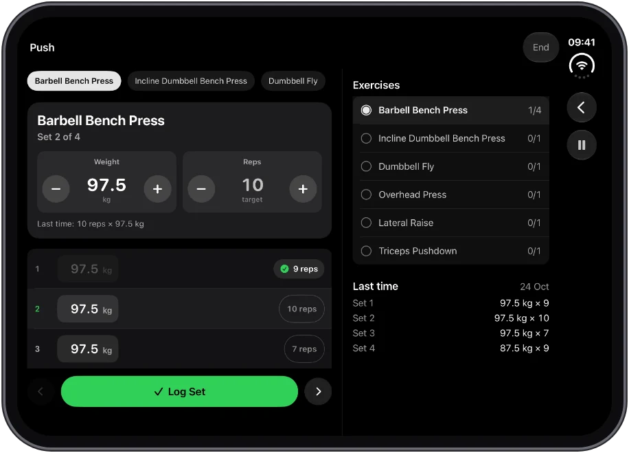The image size is (629, 453).
Task: Select Lateral Raise radio button
Action: tap(366, 223)
